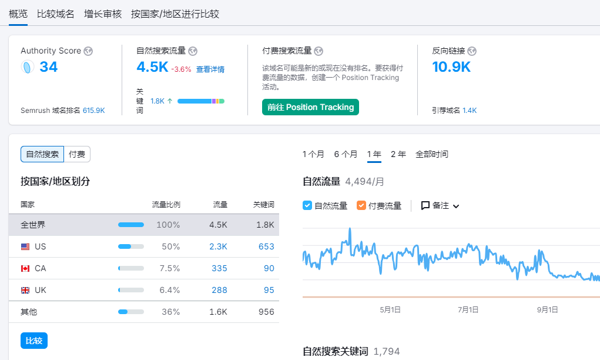
Task: Click globe icon beside 反向链接
Action: pyautogui.click(x=472, y=51)
